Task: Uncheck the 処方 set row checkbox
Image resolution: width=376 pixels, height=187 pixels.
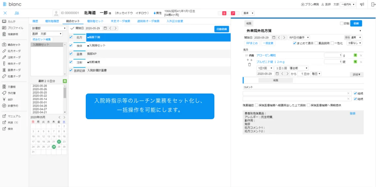Action: (x=71, y=37)
